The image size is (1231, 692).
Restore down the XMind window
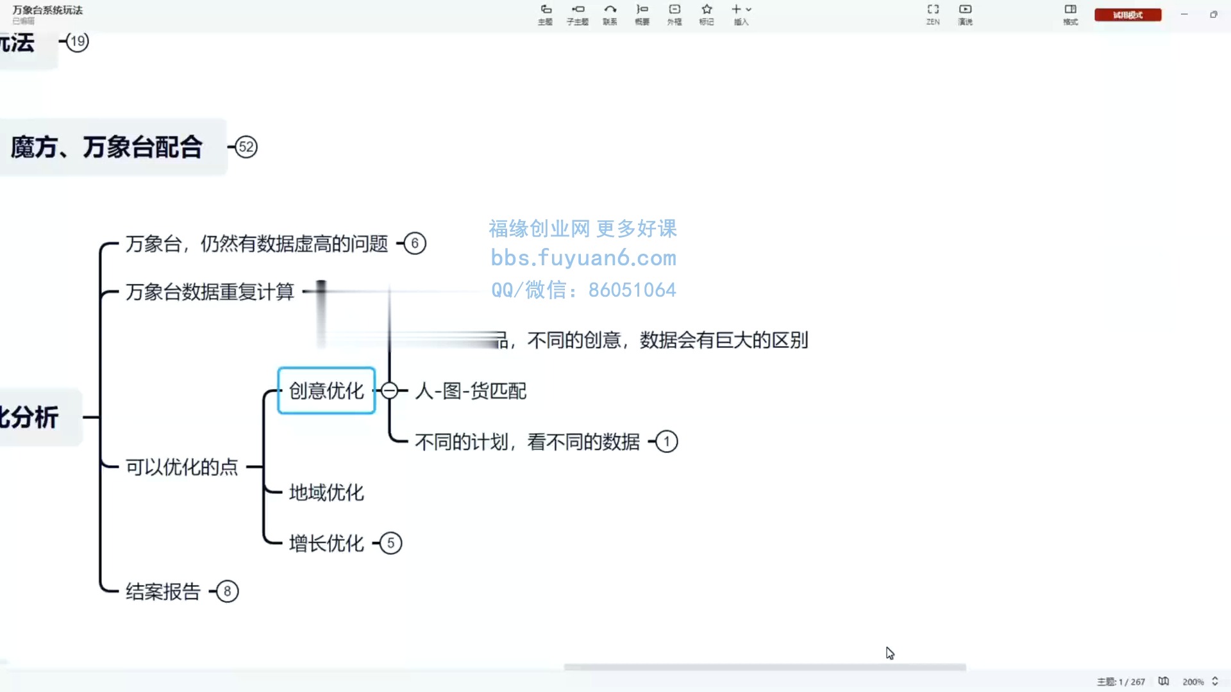point(1214,14)
